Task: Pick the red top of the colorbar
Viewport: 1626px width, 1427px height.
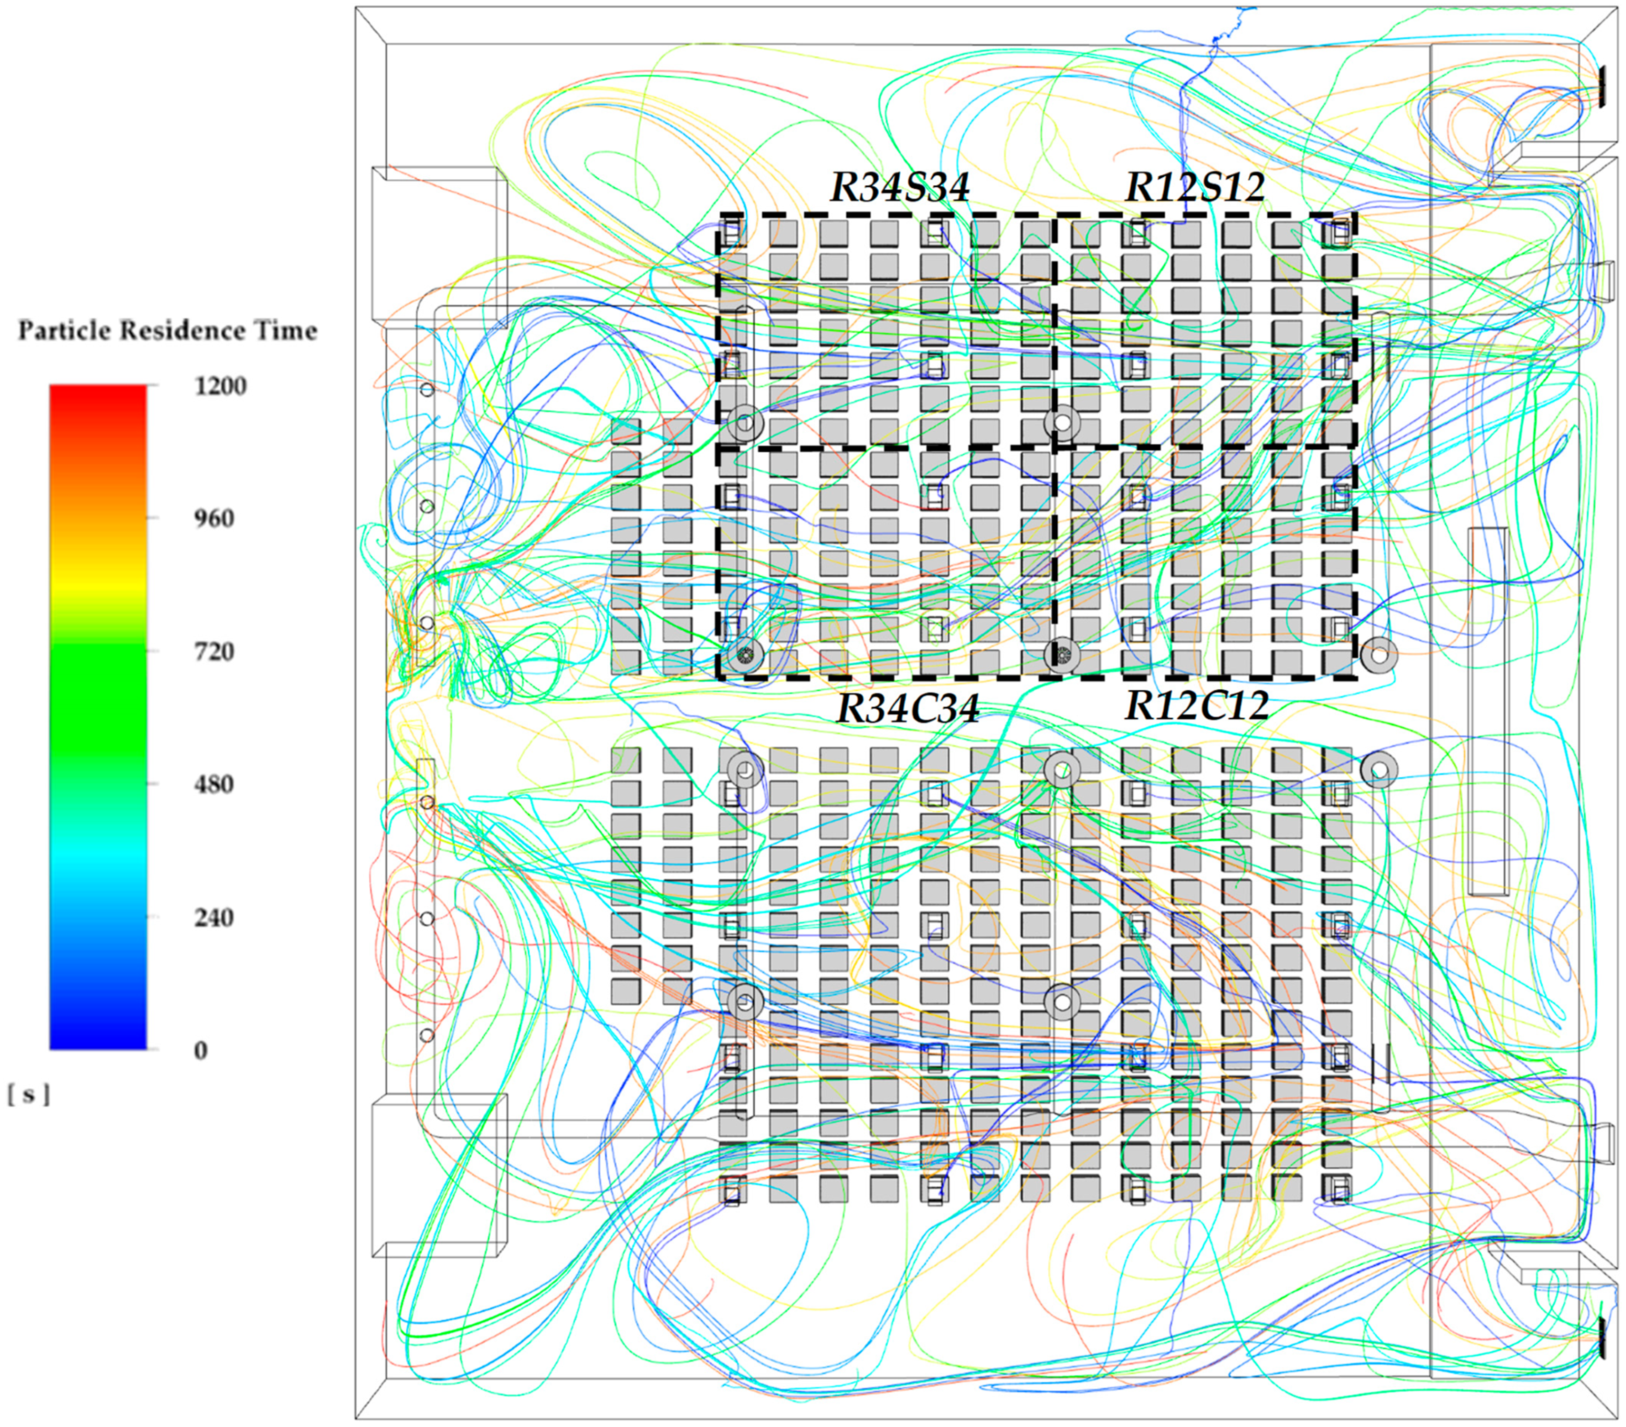Action: [98, 395]
